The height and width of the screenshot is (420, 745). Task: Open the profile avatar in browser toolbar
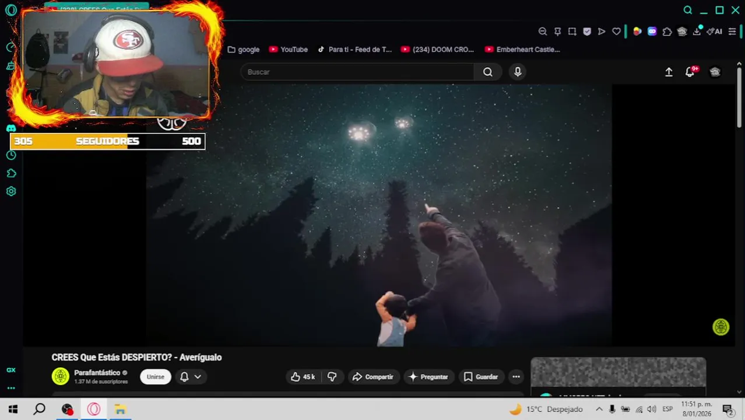click(682, 32)
